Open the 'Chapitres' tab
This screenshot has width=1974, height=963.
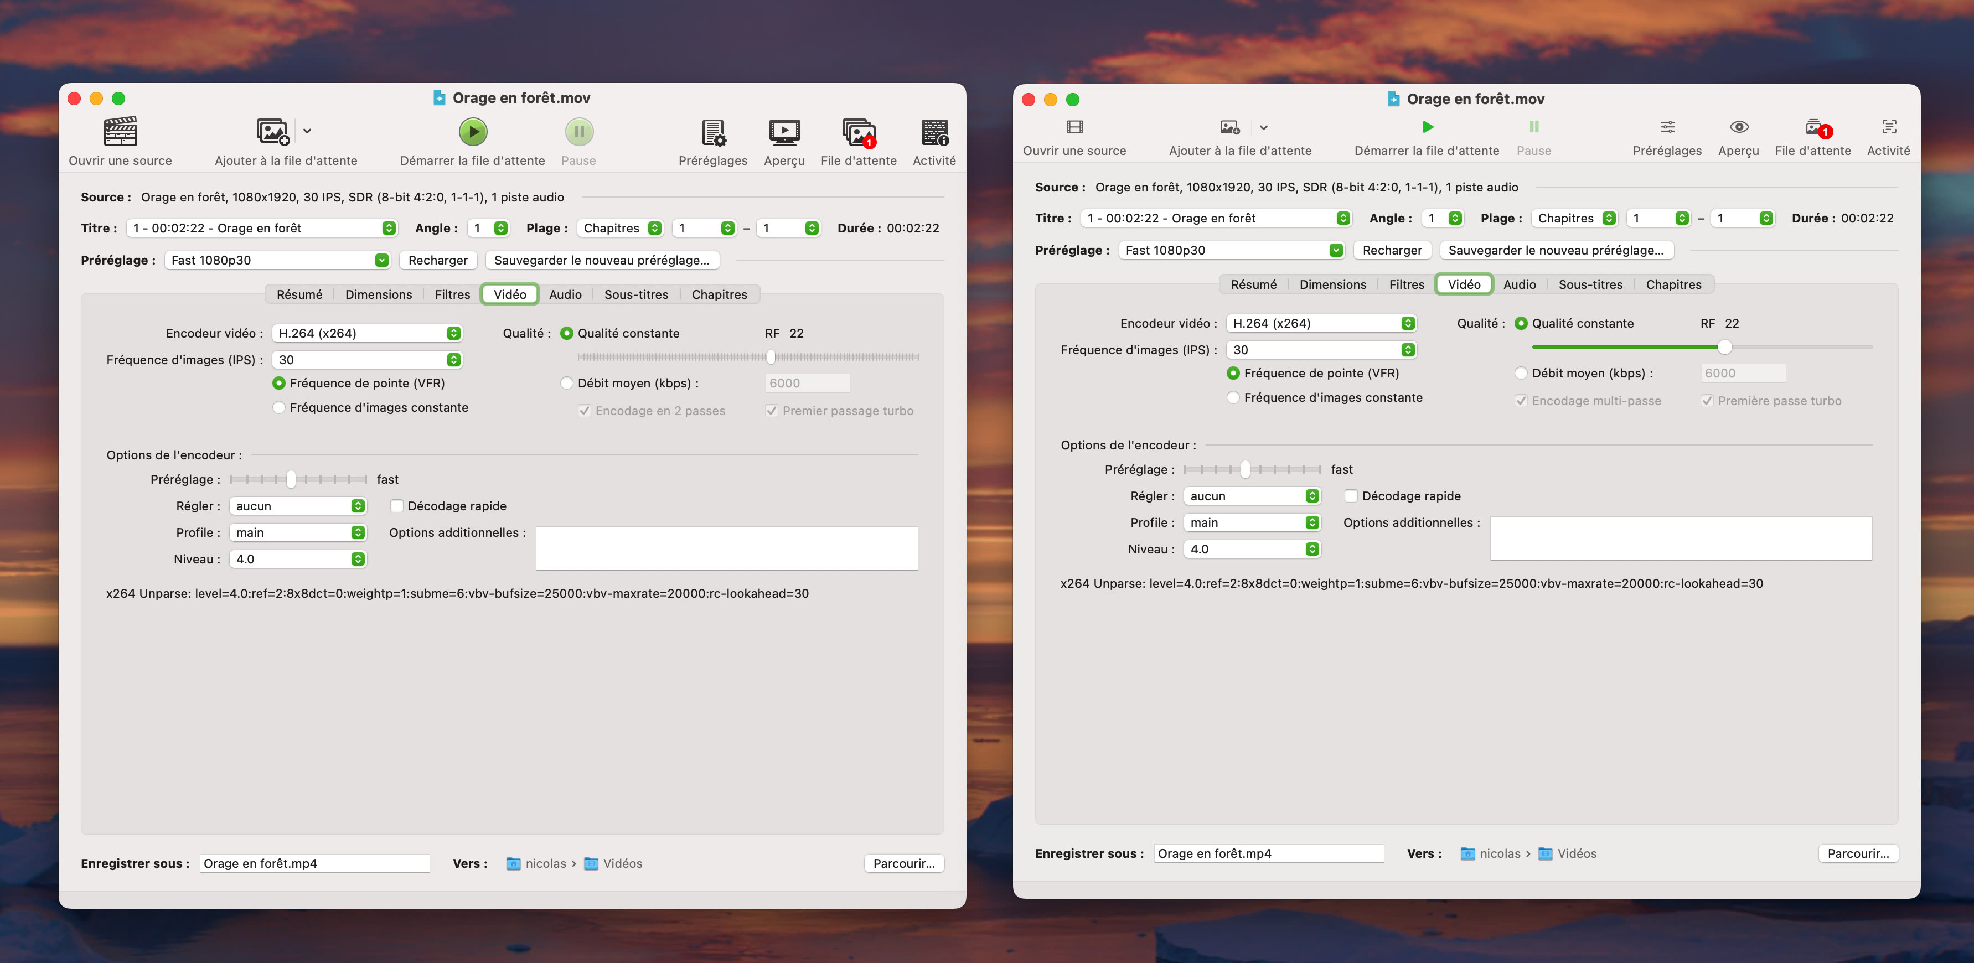(x=719, y=294)
